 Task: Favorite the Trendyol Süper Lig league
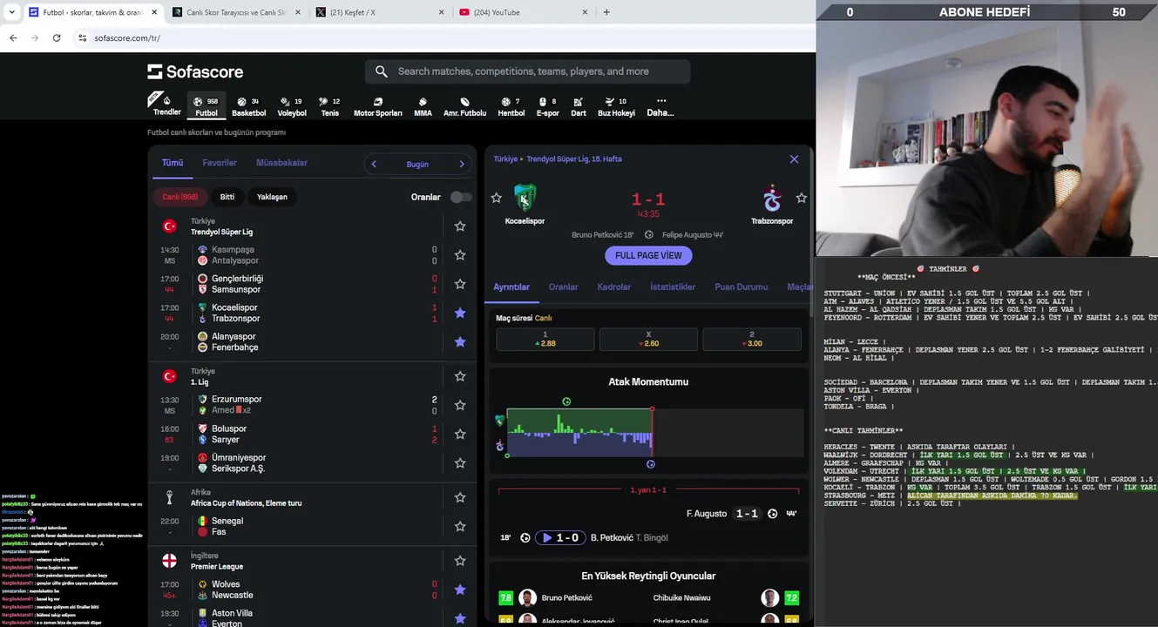pyautogui.click(x=460, y=226)
